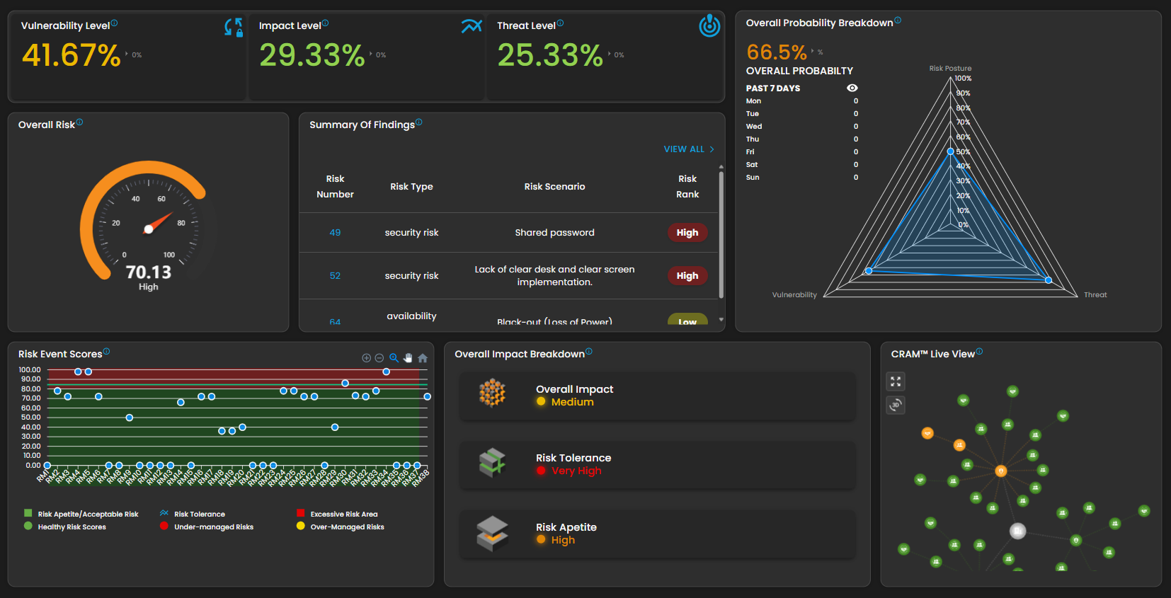
Task: Open risk number 49 link
Action: (x=335, y=233)
